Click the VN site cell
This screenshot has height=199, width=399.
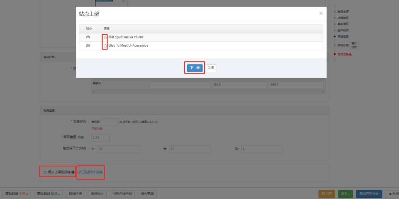pyautogui.click(x=88, y=37)
